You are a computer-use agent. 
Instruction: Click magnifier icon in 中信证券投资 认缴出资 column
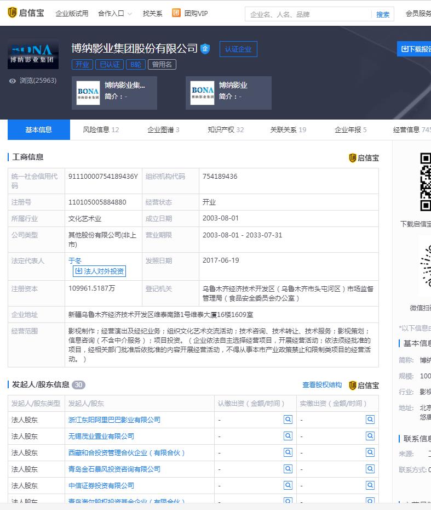pos(288,485)
